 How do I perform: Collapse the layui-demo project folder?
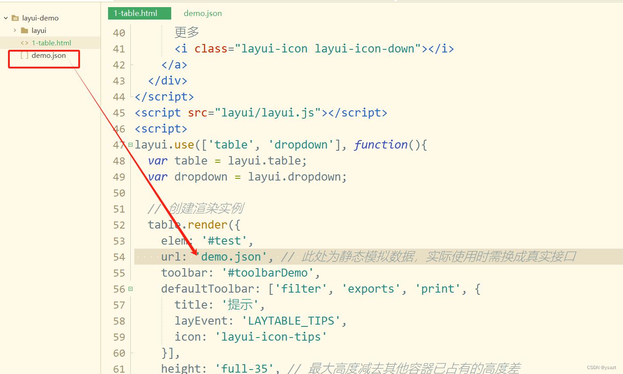tap(6, 18)
